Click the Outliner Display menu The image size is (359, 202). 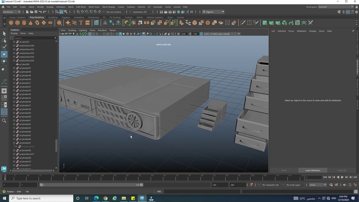tap(14, 34)
